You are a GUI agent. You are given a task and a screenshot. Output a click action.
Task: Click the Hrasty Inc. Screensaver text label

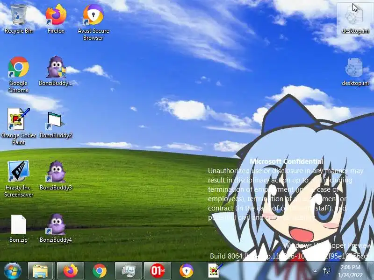(19, 191)
